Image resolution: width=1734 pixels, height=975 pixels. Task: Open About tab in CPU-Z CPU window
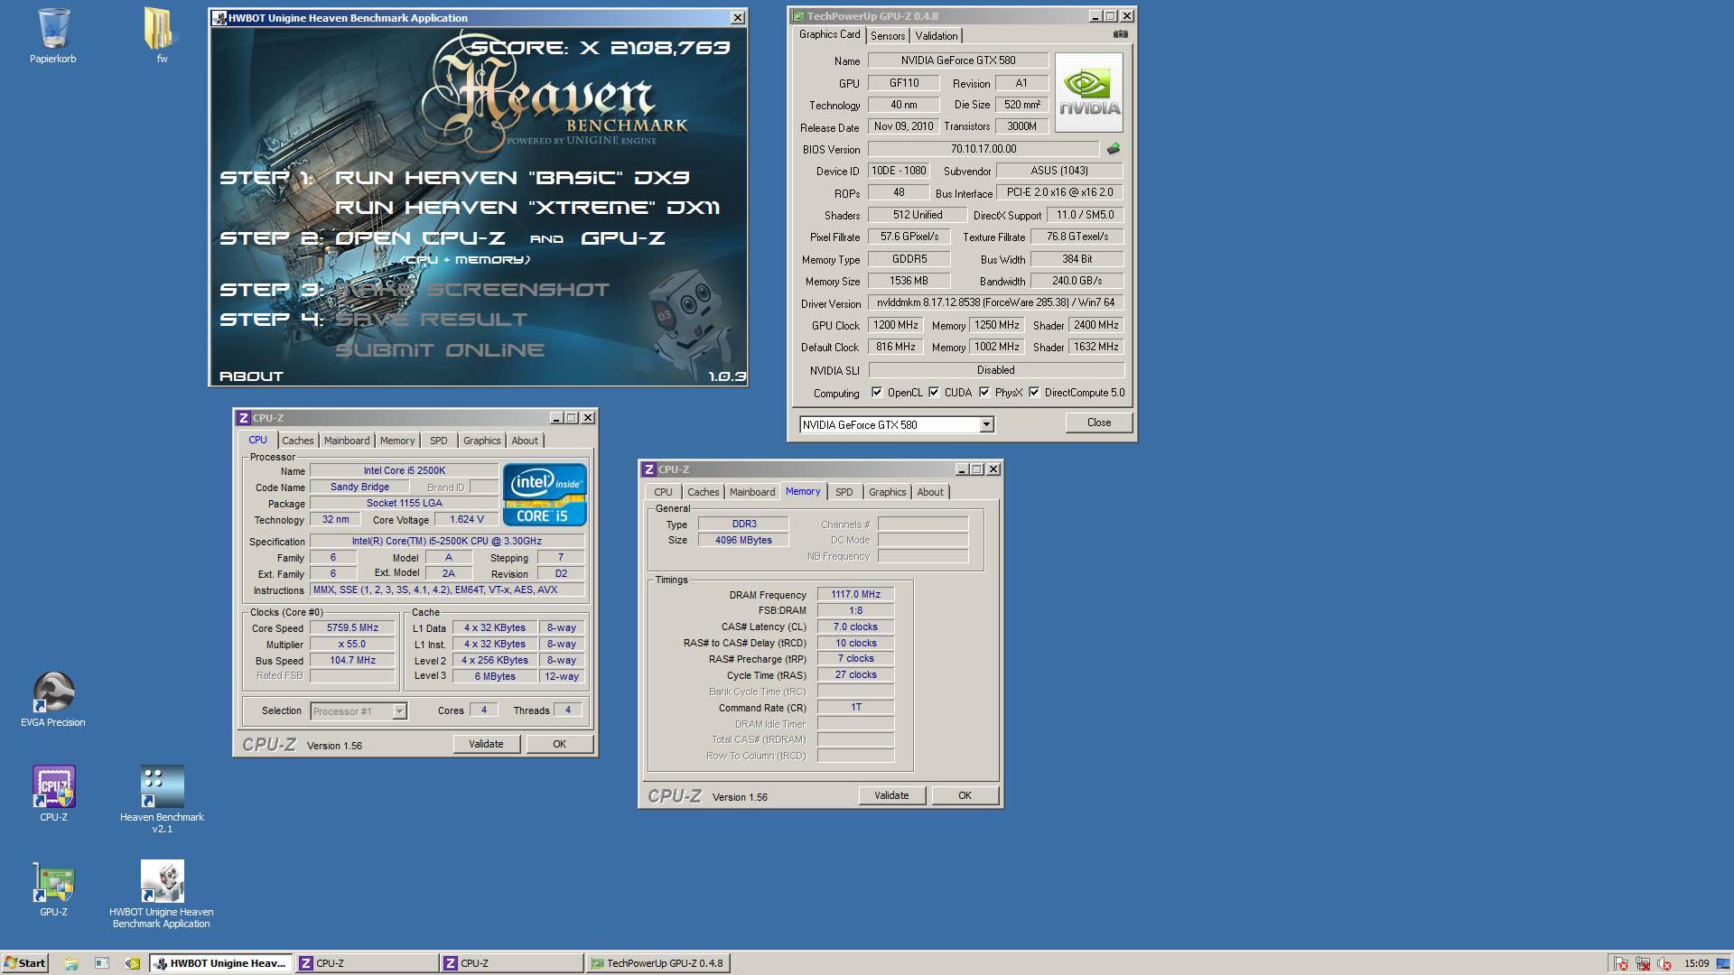pos(525,441)
